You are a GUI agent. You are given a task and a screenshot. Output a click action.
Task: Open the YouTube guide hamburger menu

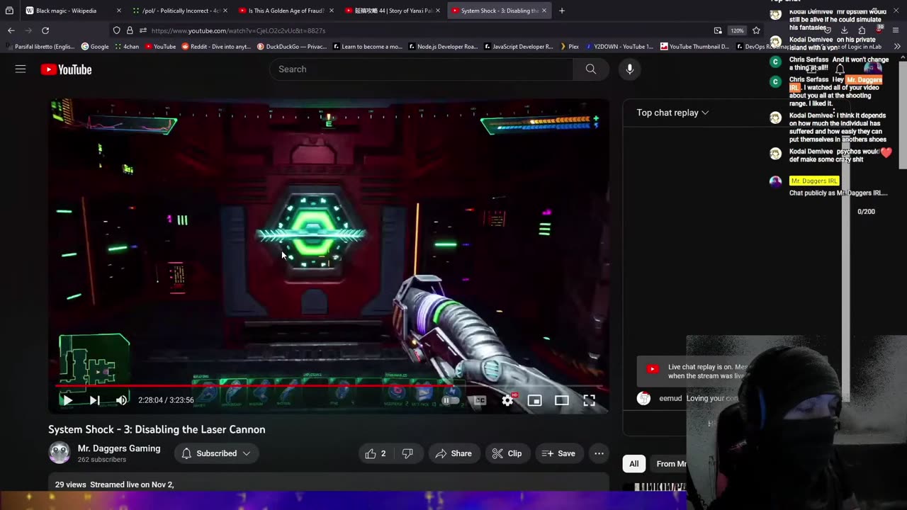21,69
